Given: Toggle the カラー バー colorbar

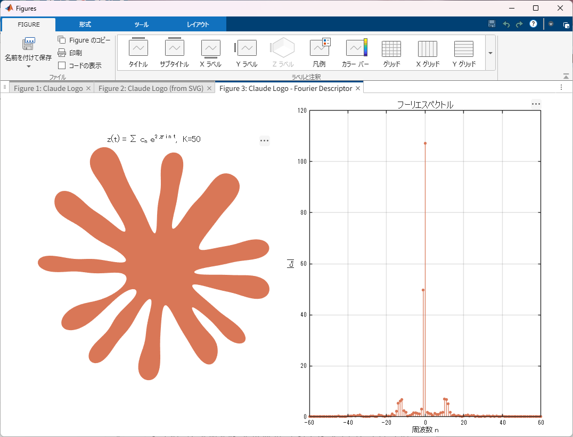Looking at the screenshot, I should (x=355, y=53).
